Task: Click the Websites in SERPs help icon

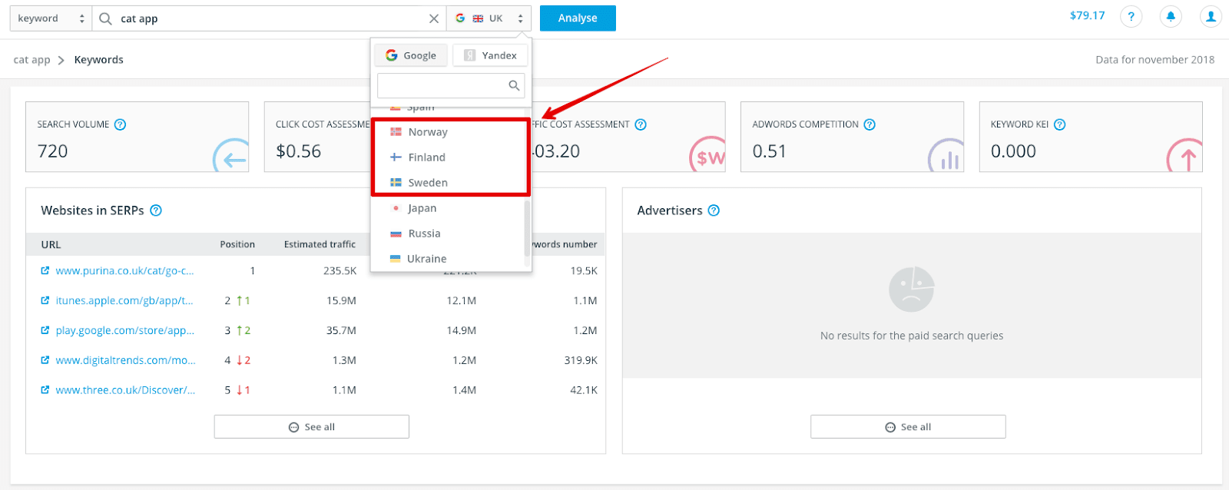Action: click(x=156, y=210)
